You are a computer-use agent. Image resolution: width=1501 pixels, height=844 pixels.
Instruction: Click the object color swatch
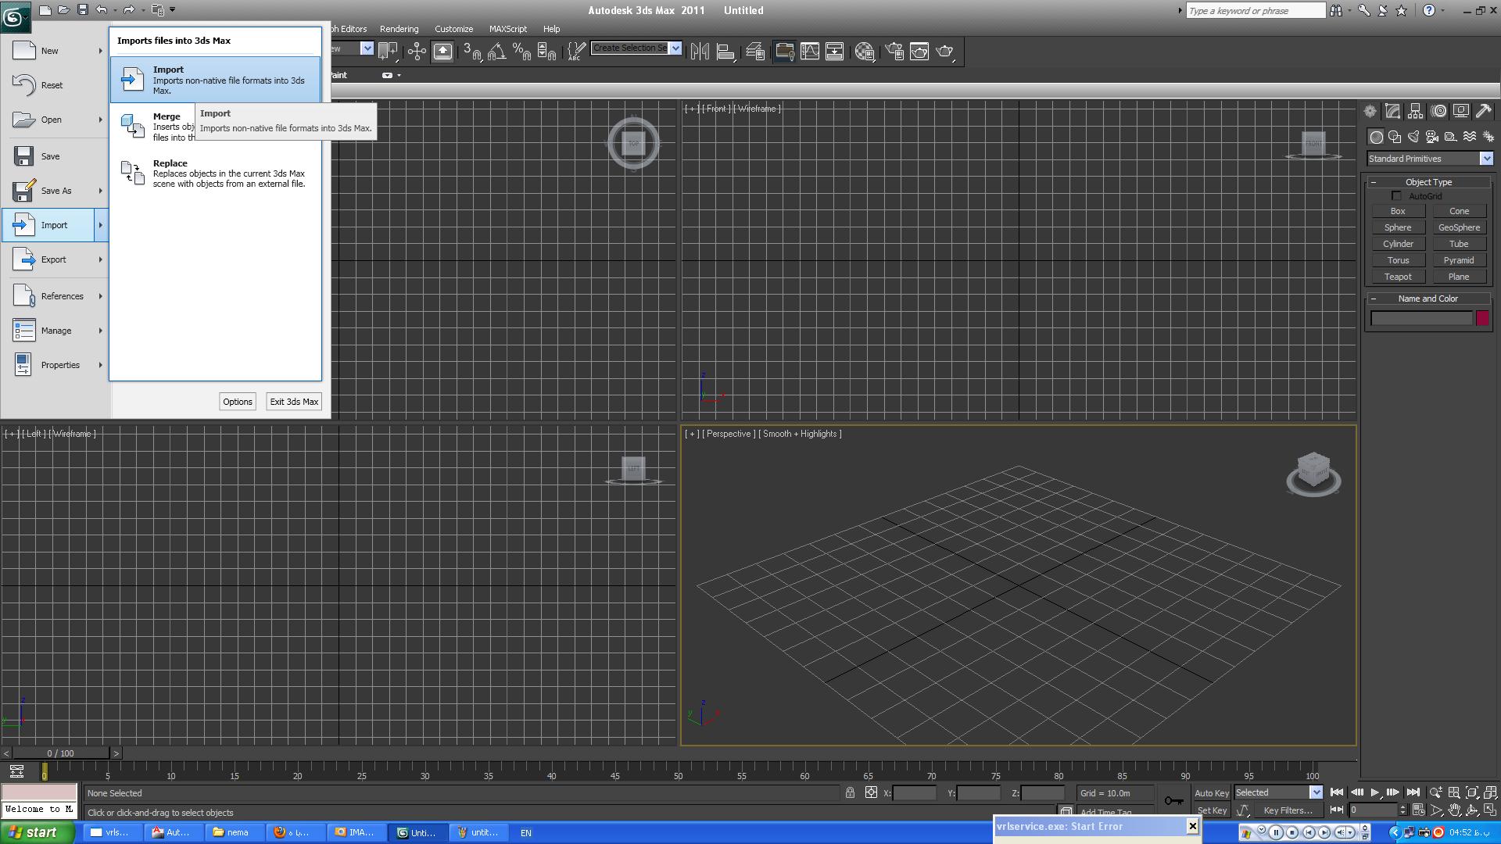[x=1482, y=318]
